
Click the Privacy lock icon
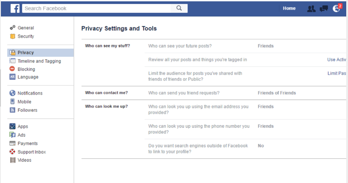coord(13,53)
